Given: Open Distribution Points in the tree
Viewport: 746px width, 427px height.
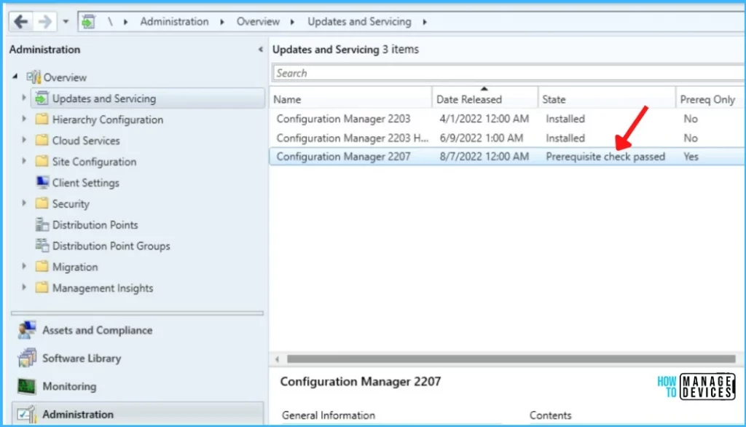Looking at the screenshot, I should pyautogui.click(x=95, y=224).
